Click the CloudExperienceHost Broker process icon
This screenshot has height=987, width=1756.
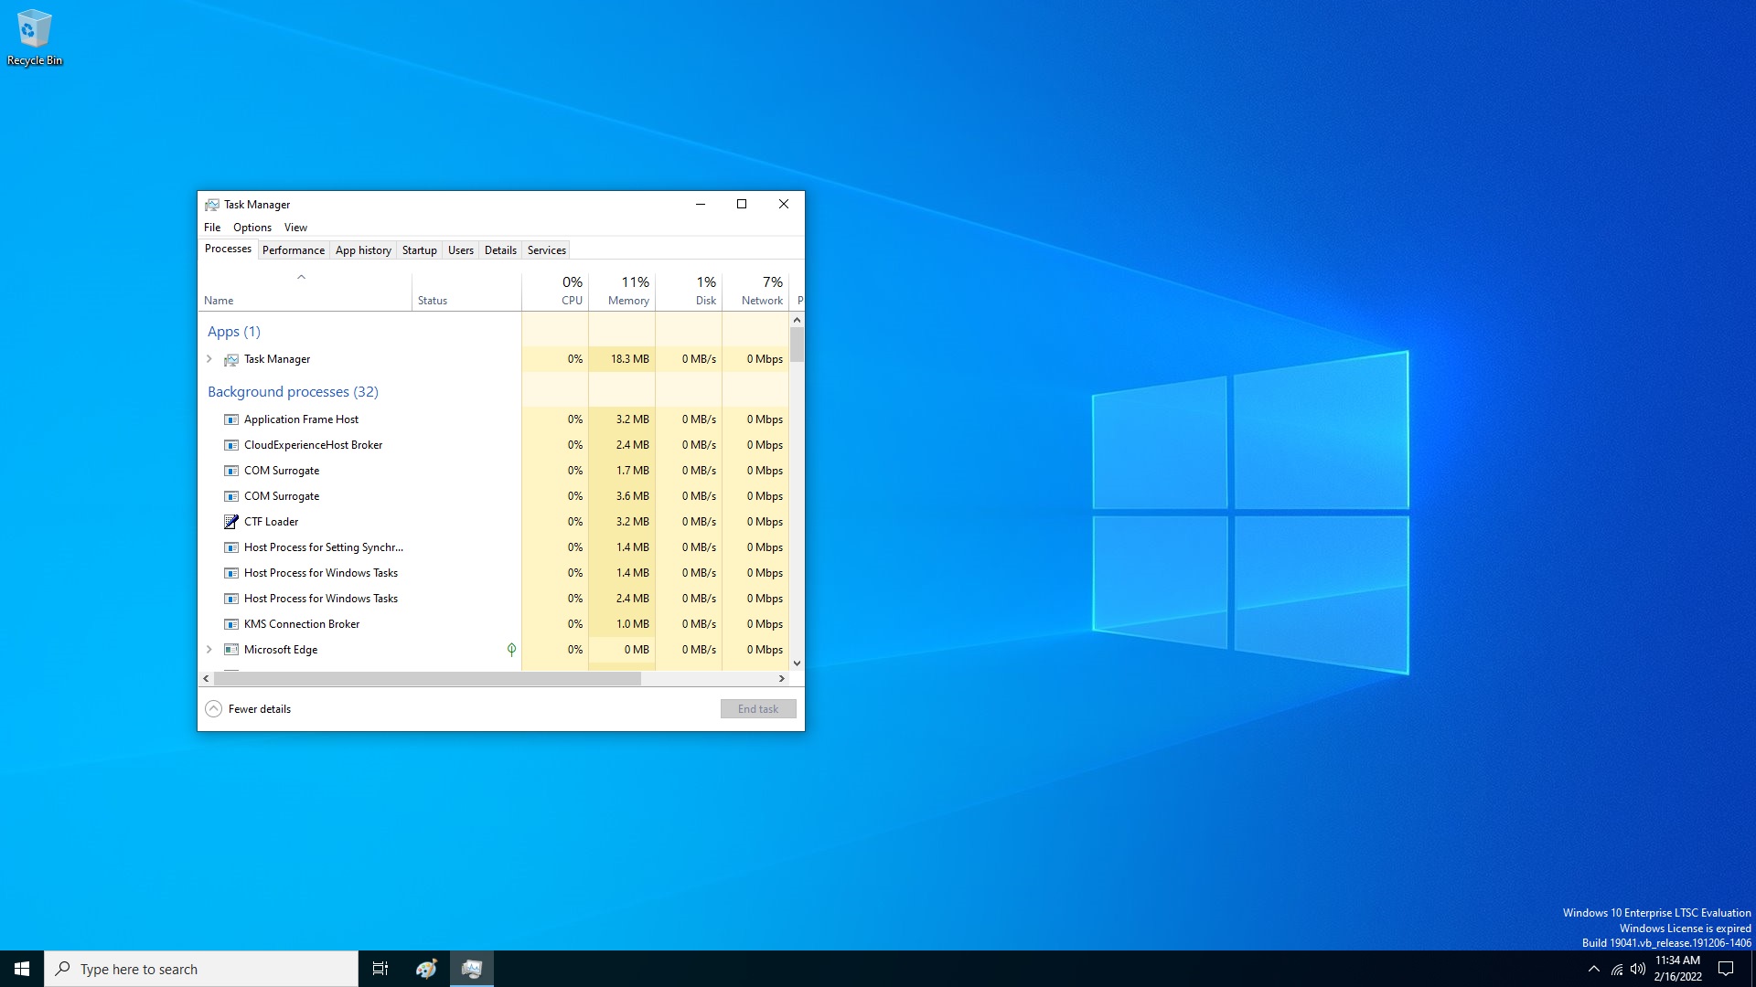231,445
